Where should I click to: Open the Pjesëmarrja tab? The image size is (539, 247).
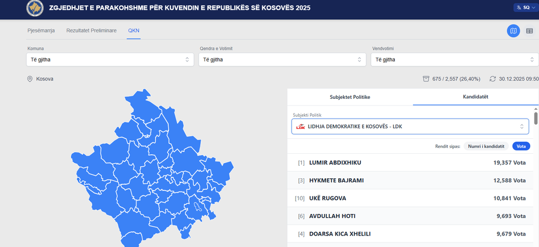tap(42, 31)
